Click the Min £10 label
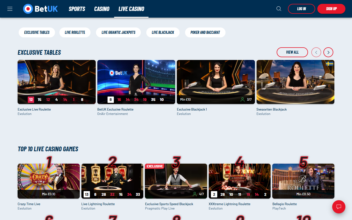352x220 pixels. tap(185, 100)
